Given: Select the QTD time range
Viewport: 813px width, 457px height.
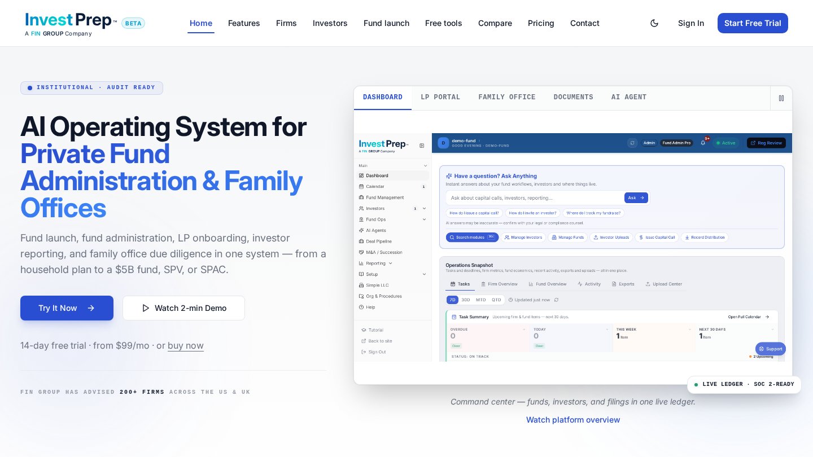Looking at the screenshot, I should (496, 300).
